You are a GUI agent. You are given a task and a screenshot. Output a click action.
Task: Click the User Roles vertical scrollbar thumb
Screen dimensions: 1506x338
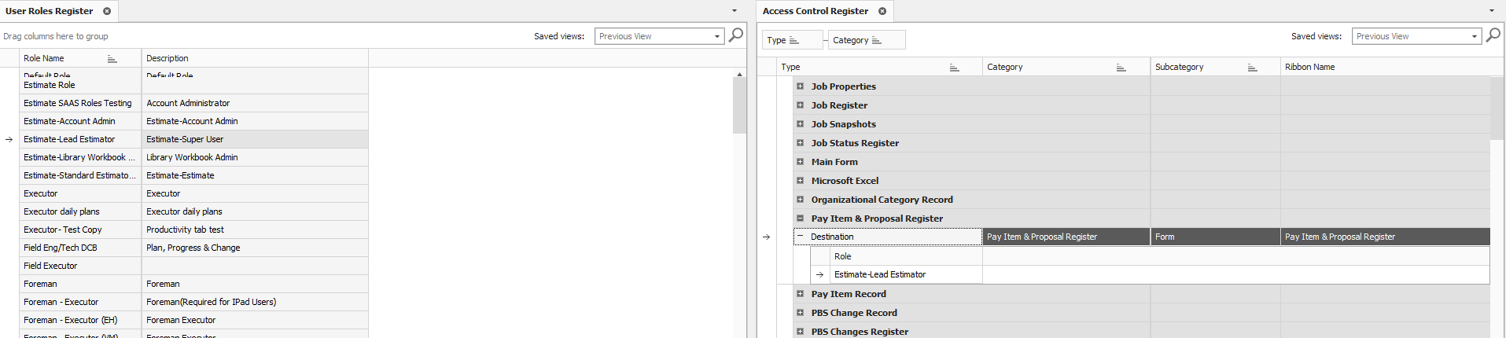click(x=739, y=105)
